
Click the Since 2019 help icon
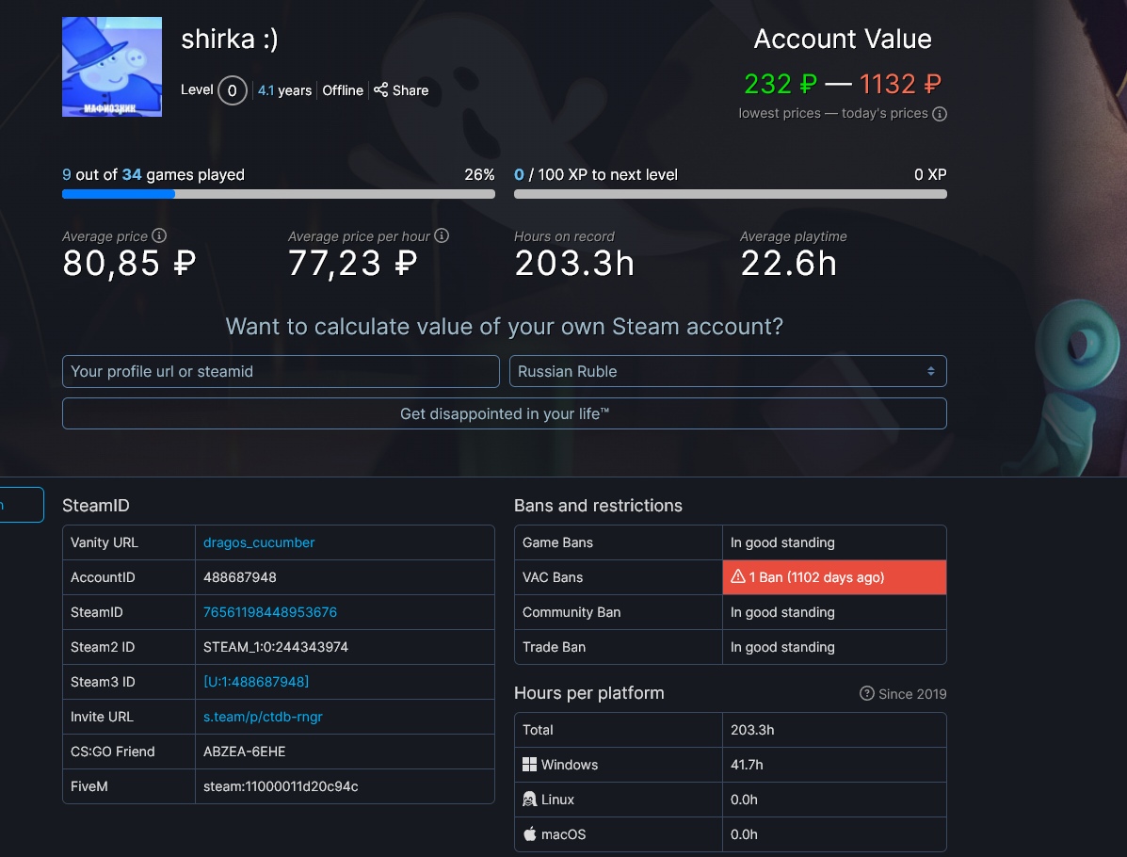pos(867,693)
